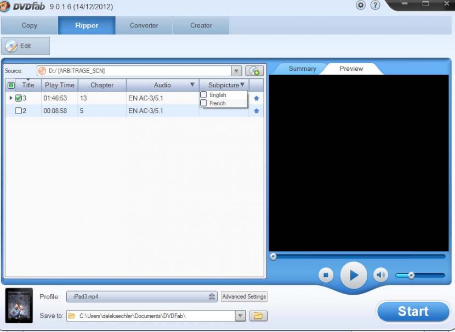This screenshot has width=455, height=332.
Task: Open the Subpicture column dropdown arrow
Action: (242, 85)
